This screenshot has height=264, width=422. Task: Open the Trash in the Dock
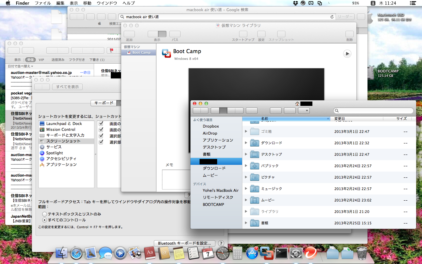click(362, 253)
